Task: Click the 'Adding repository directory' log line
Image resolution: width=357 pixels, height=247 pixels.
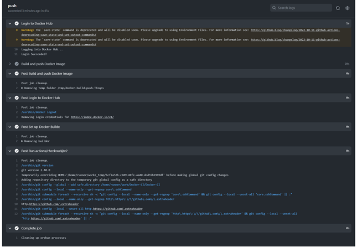Action: click(86, 180)
